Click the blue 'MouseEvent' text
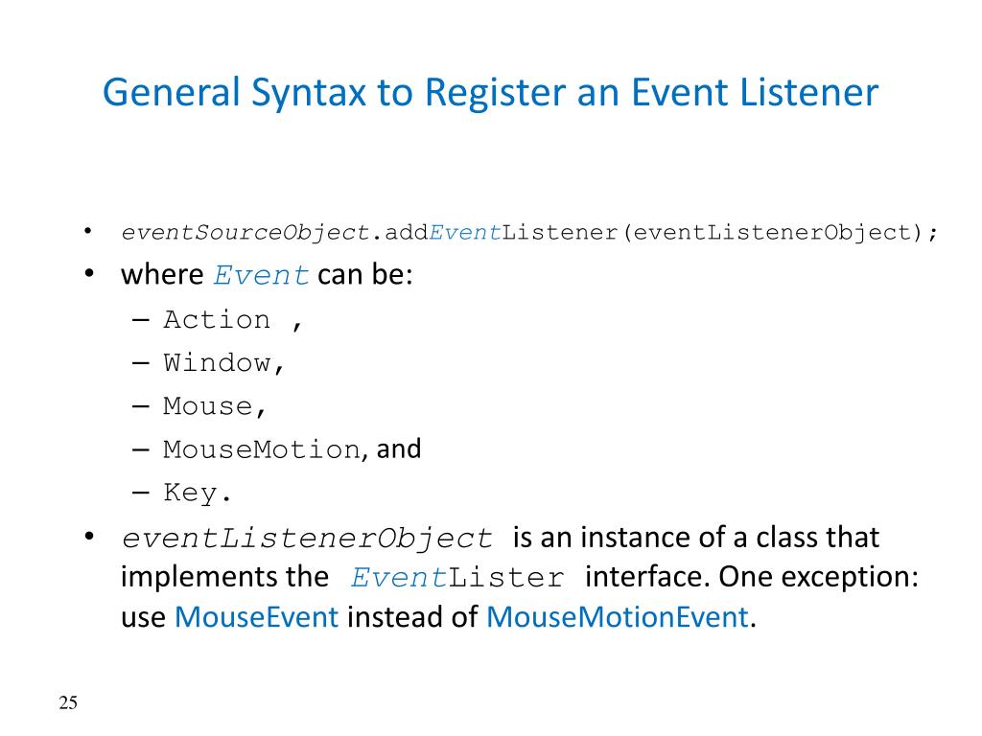The width and height of the screenshot is (982, 736). (257, 617)
